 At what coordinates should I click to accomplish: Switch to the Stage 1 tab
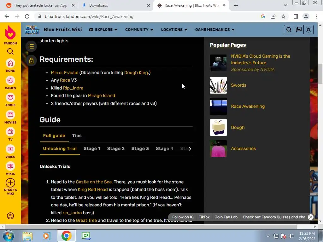[92, 149]
